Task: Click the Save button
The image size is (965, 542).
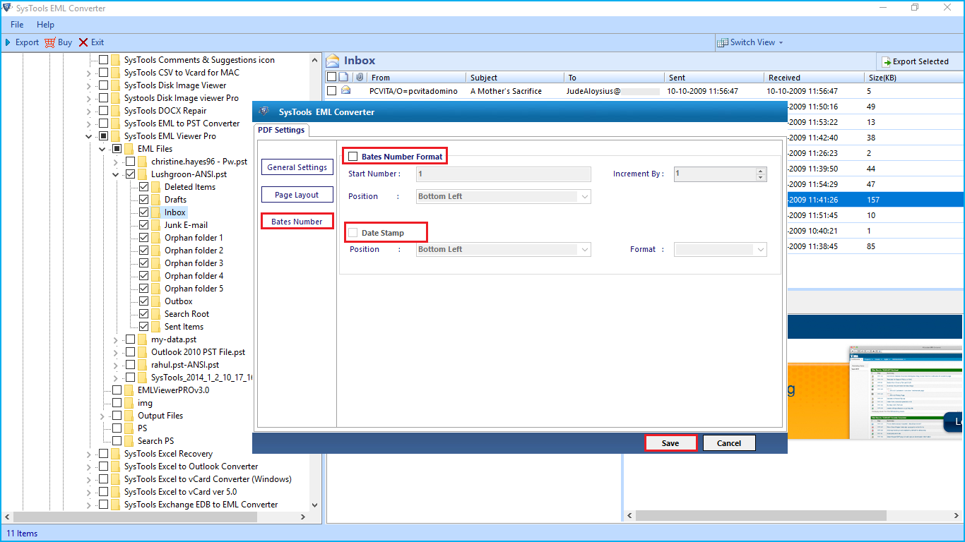Action: 670,443
